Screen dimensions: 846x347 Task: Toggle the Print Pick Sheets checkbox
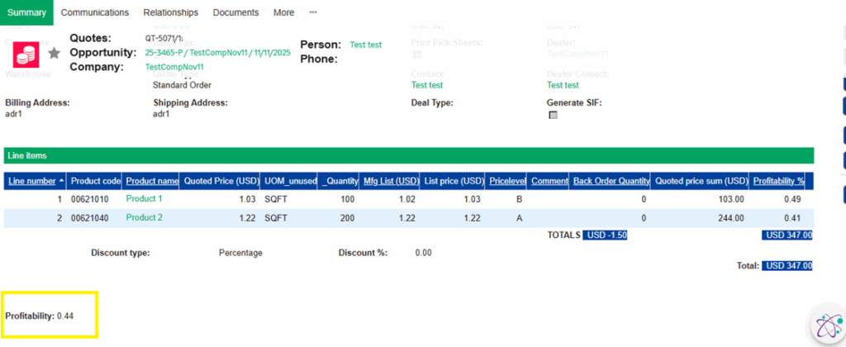tap(417, 55)
